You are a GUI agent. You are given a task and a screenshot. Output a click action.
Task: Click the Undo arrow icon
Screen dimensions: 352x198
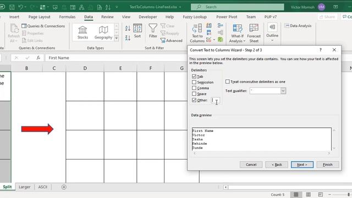point(20,7)
